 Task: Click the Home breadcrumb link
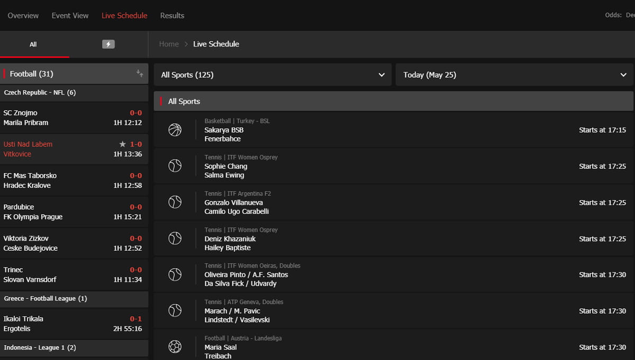169,44
